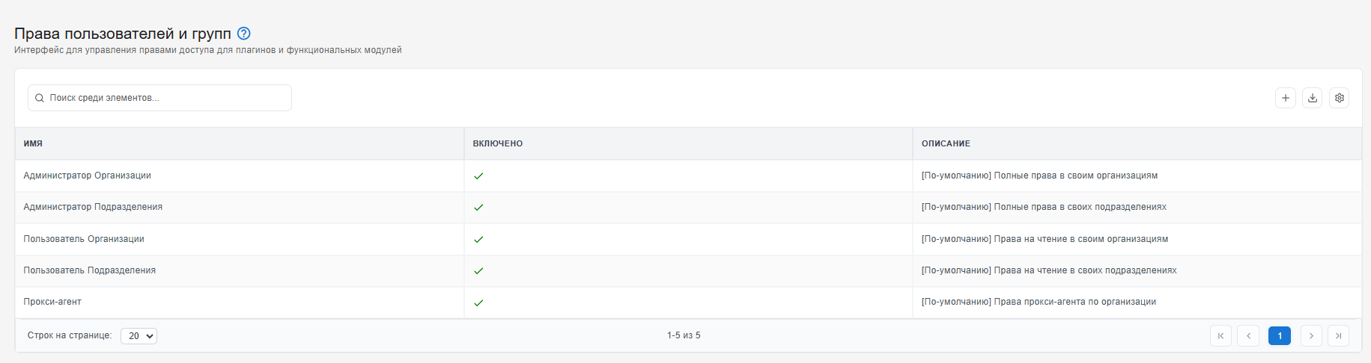Open rows per page dropdown showing 20

click(x=139, y=336)
